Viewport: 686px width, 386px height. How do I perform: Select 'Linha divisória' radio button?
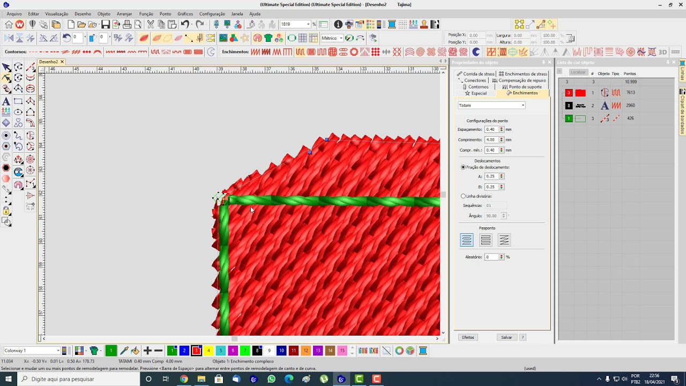click(x=464, y=196)
